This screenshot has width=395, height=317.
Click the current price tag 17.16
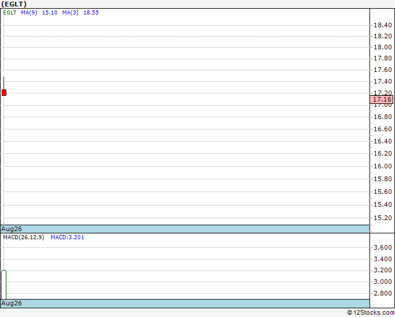coord(382,99)
